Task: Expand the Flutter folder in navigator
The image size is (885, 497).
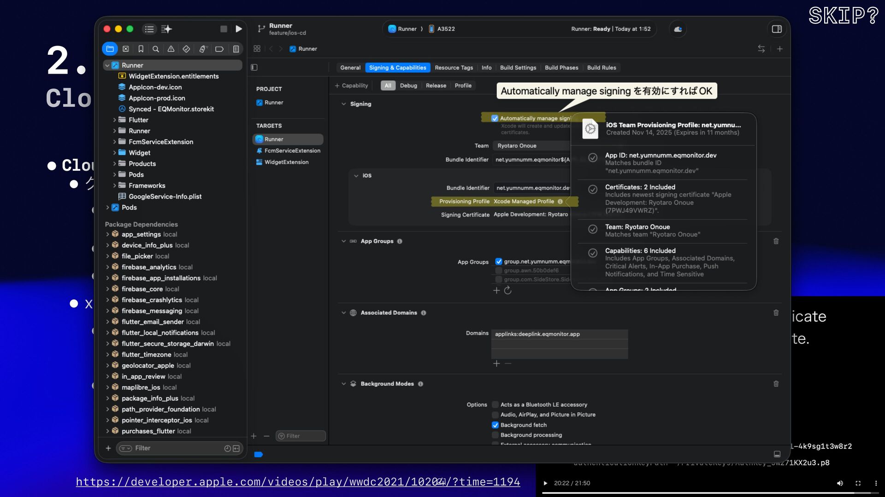Action: coord(114,120)
